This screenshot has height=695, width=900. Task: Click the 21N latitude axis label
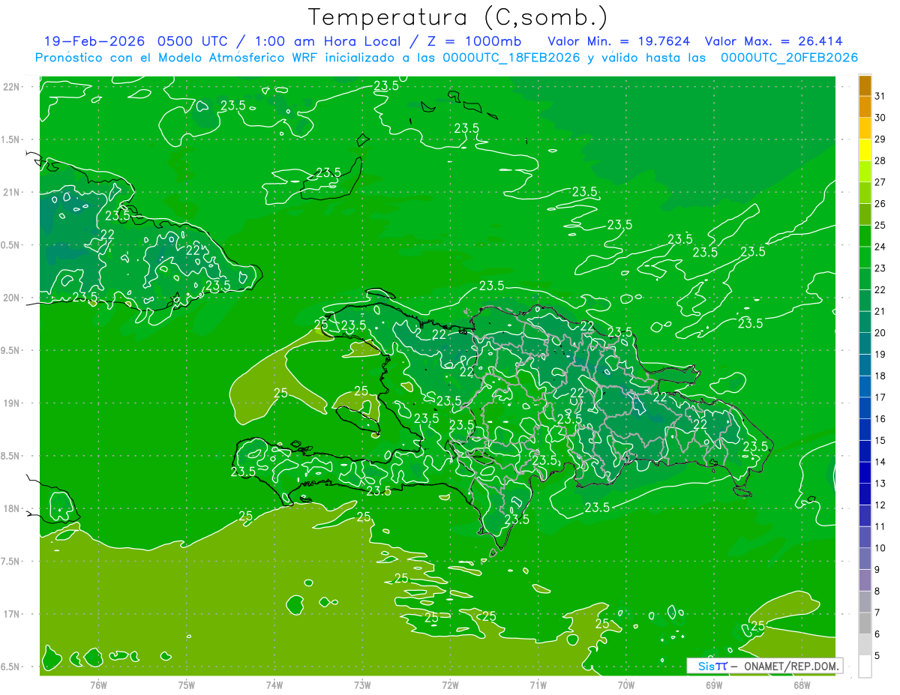click(x=11, y=193)
